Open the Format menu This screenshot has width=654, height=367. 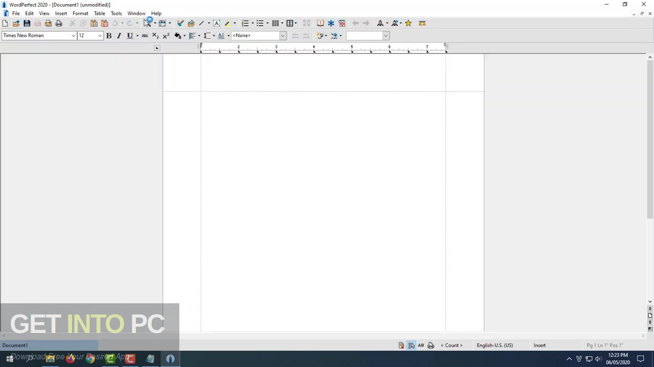click(x=80, y=13)
